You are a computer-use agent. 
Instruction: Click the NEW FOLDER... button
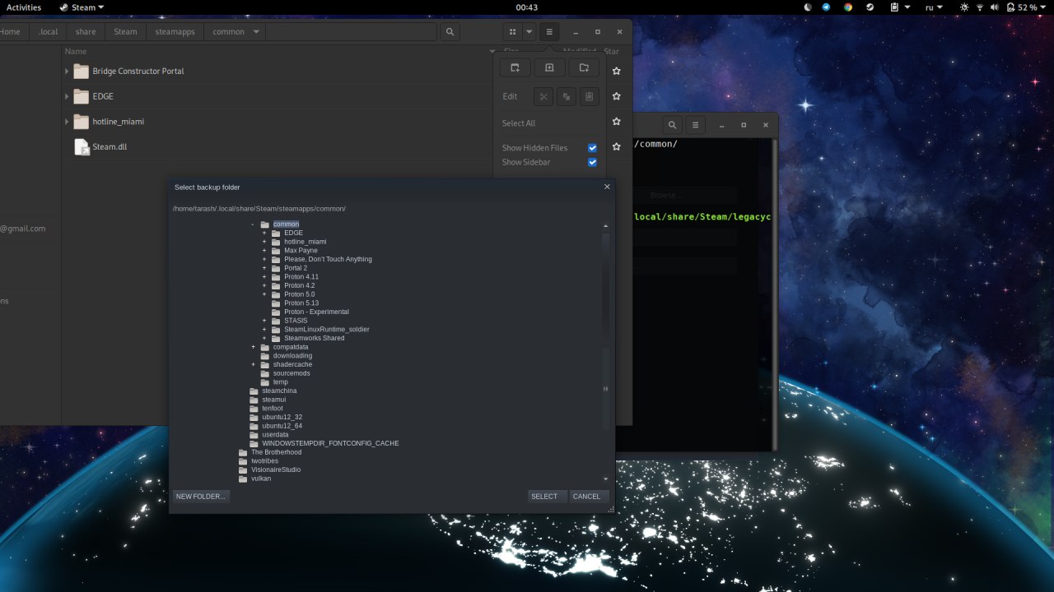[201, 497]
